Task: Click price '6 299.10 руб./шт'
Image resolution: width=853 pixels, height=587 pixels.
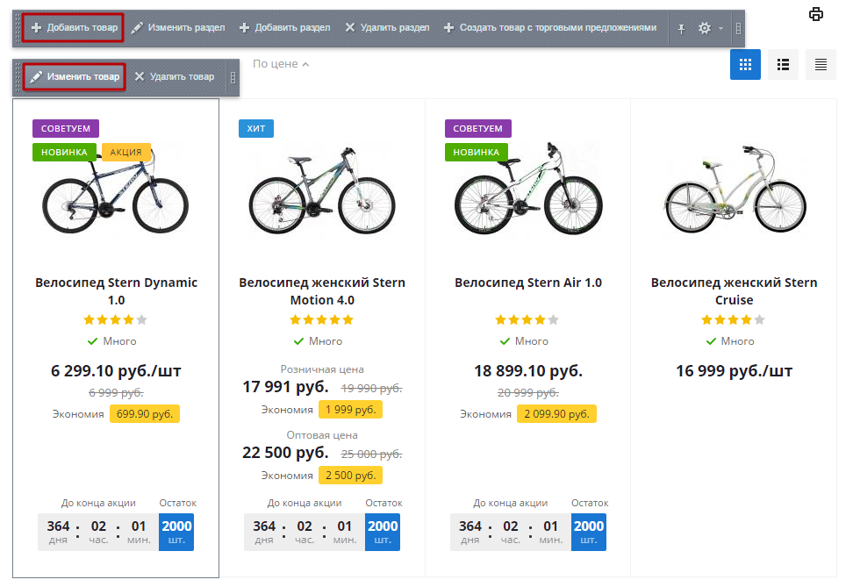Action: (x=116, y=371)
